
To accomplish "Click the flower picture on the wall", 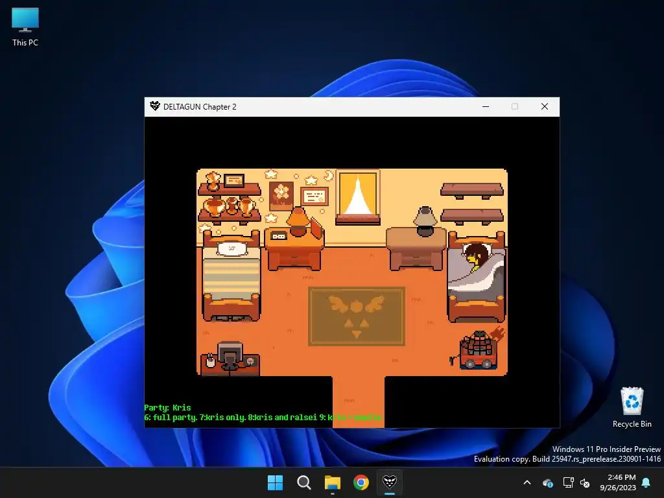I will [x=281, y=196].
